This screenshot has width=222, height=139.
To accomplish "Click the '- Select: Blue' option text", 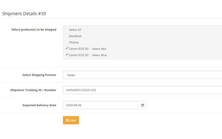I will click(99, 55).
